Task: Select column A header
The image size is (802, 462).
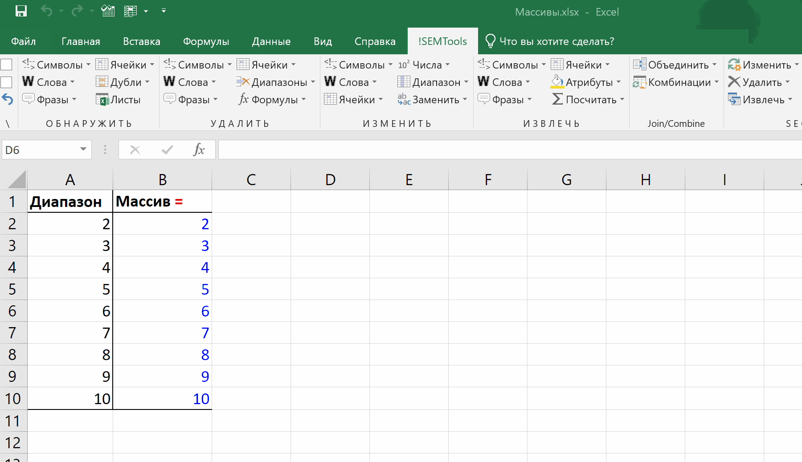Action: pyautogui.click(x=70, y=180)
